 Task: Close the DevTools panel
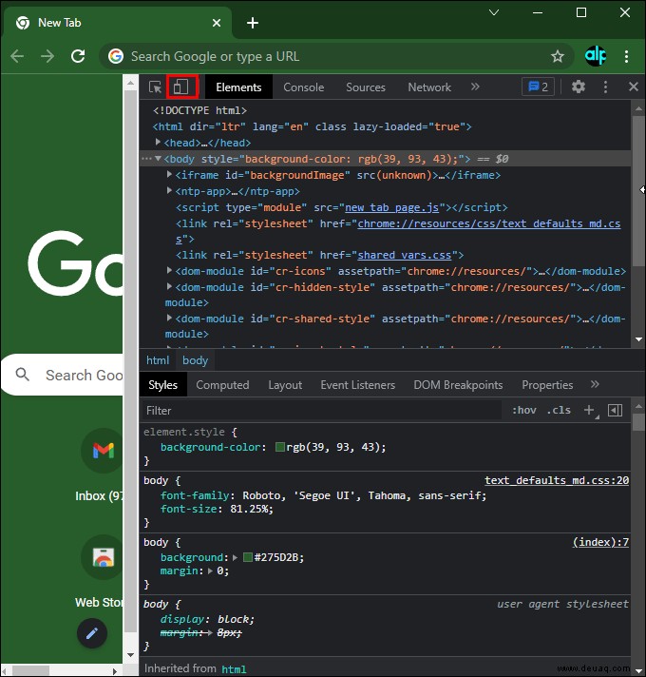pyautogui.click(x=633, y=87)
